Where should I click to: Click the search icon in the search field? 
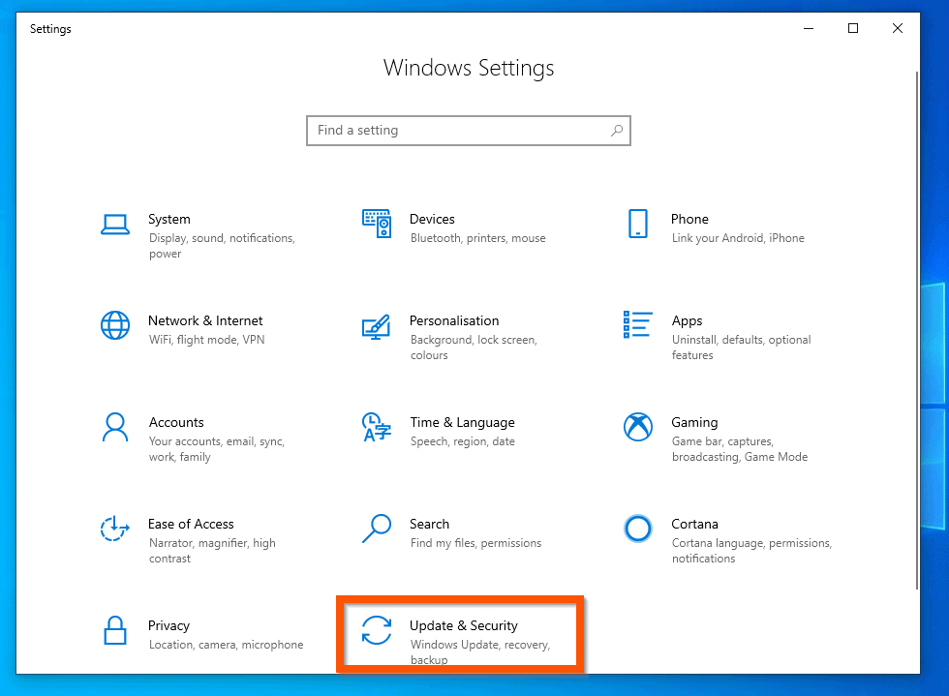pyautogui.click(x=617, y=130)
